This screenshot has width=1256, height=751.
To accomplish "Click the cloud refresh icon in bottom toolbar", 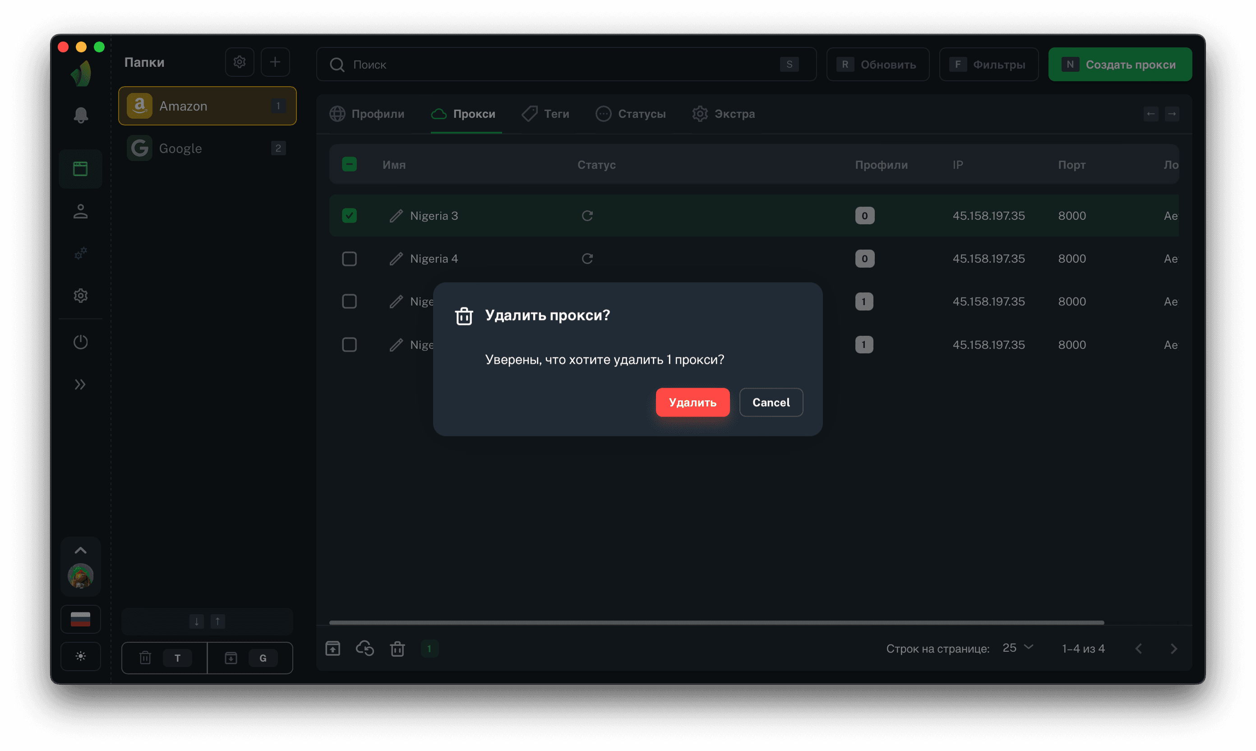I will [x=365, y=648].
